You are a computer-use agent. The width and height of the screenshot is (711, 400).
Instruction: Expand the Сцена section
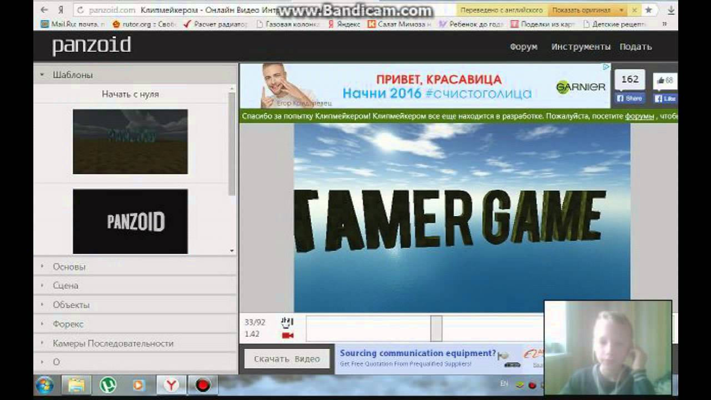[x=66, y=286]
